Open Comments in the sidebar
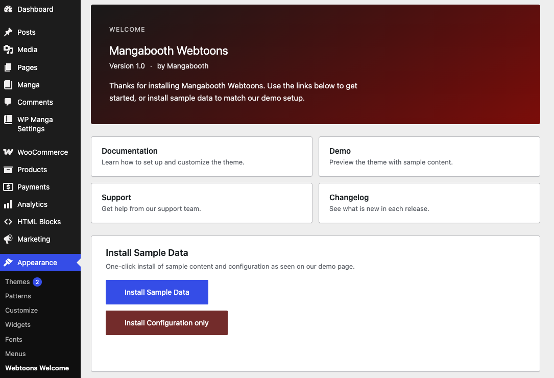 click(35, 102)
